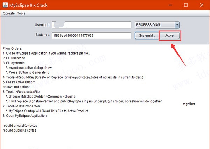This screenshot has width=210, height=149.
Task: Click the 'MyEclipse Startup Will Read This File' line
Action: point(47,111)
